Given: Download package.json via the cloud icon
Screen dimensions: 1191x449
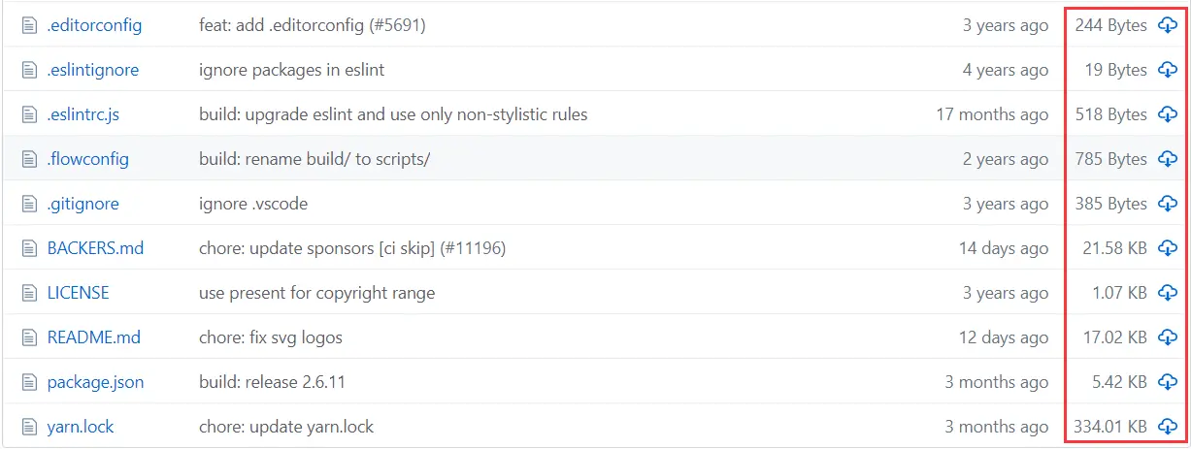Looking at the screenshot, I should (1167, 382).
